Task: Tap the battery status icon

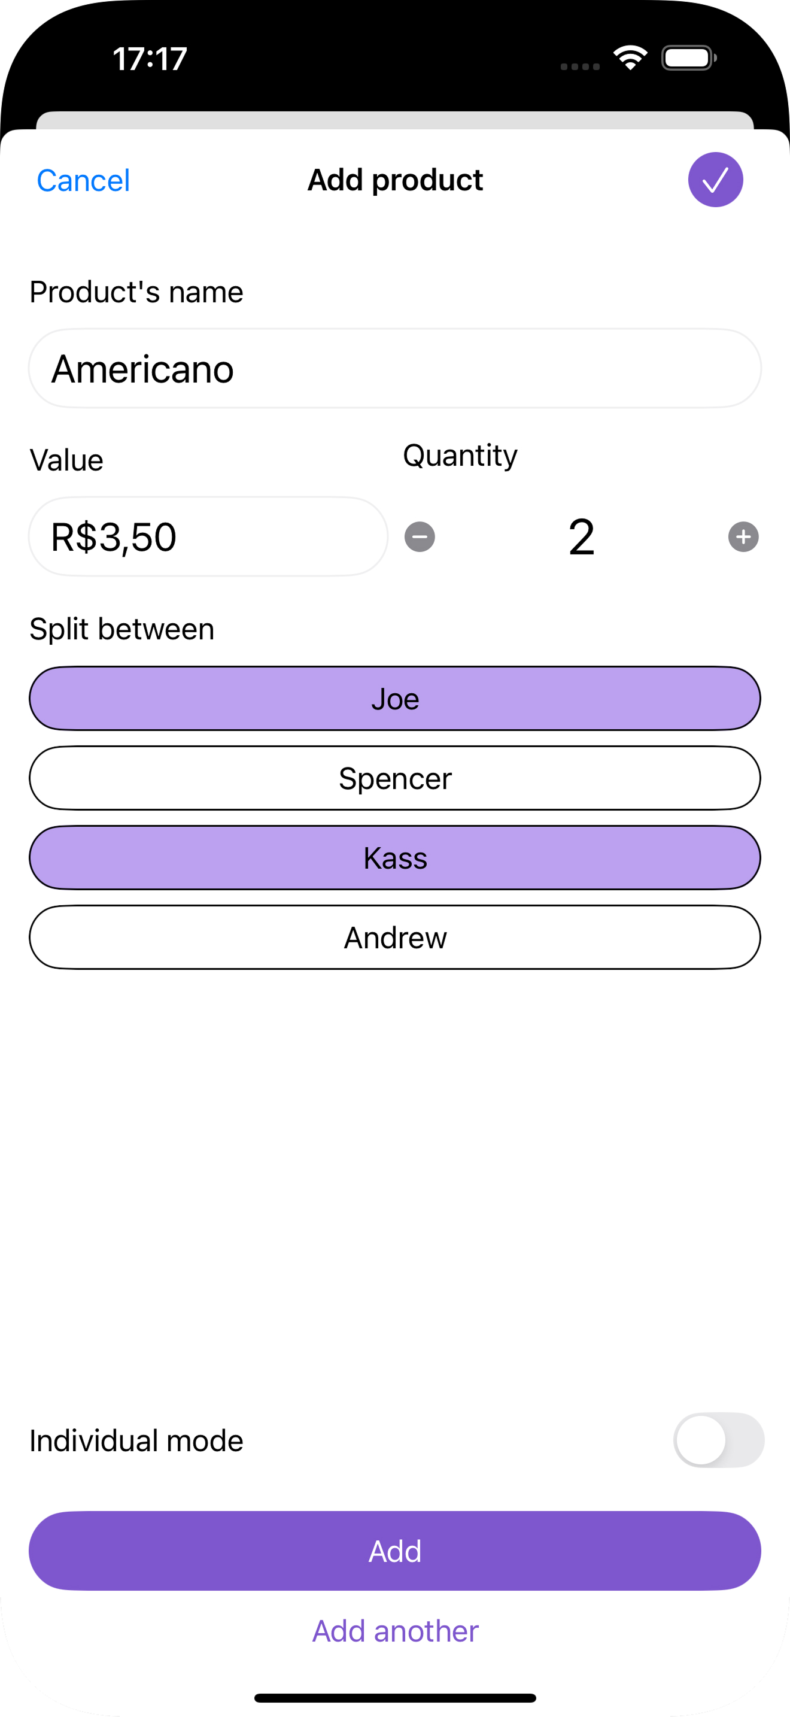Action: click(688, 58)
